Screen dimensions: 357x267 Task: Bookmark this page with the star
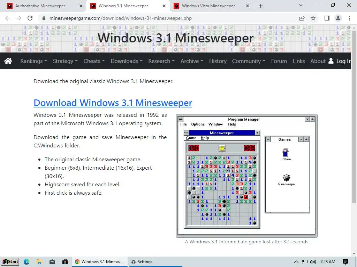point(313,18)
